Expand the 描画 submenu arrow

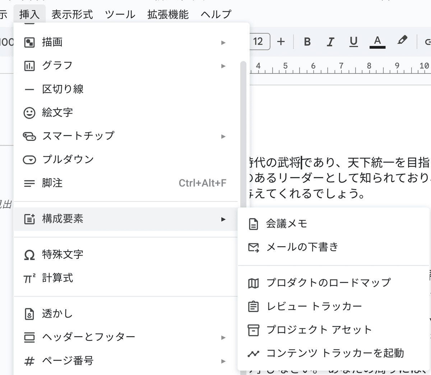223,43
